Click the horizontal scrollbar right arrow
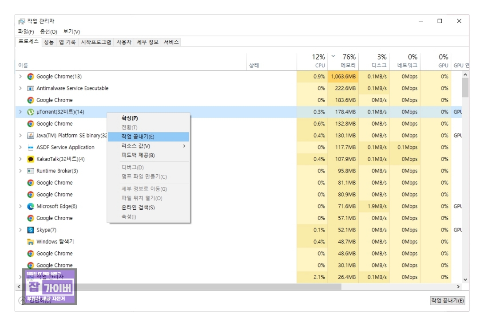 (x=458, y=287)
